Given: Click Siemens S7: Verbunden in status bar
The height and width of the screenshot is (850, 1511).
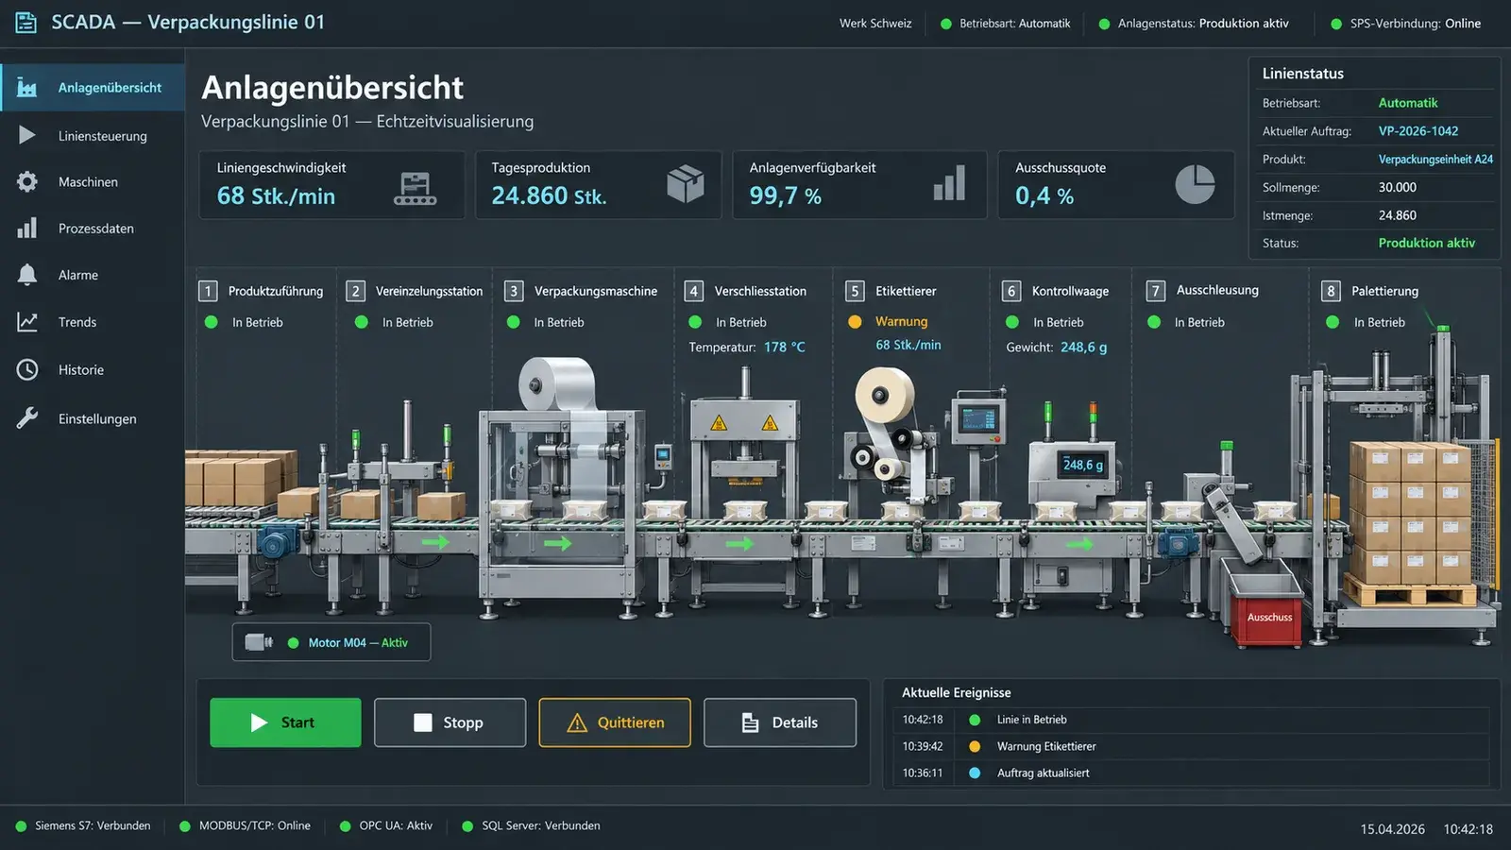Looking at the screenshot, I should [x=83, y=825].
